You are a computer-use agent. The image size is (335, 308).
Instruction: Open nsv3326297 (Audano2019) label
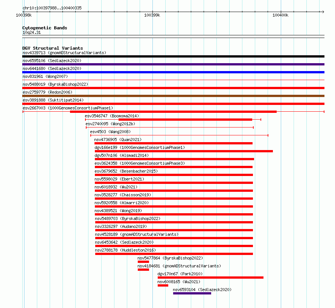tap(121, 226)
